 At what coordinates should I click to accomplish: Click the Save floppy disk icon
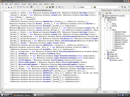tap(50, 7)
